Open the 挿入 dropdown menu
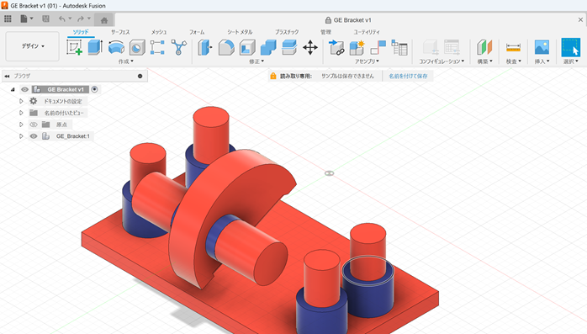The height and width of the screenshot is (334, 587). click(x=542, y=61)
